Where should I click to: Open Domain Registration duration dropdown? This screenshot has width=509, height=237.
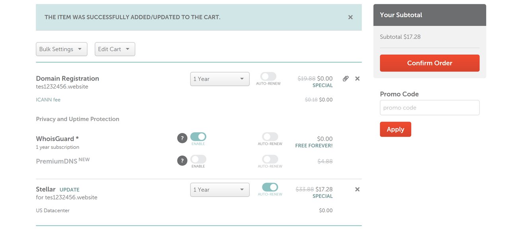click(x=220, y=79)
